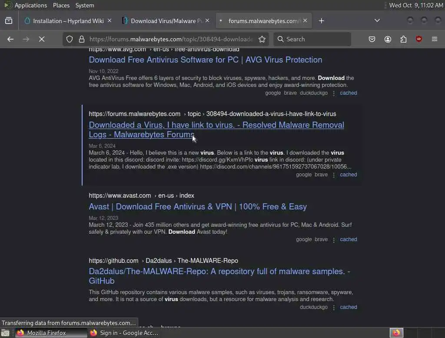Expand more options dots on GitHub result

334,308
